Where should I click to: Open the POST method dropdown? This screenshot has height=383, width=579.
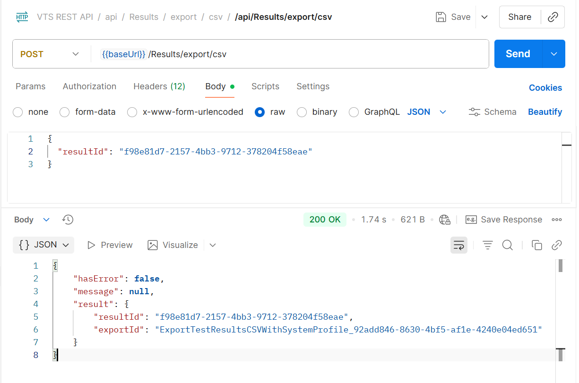click(x=50, y=54)
